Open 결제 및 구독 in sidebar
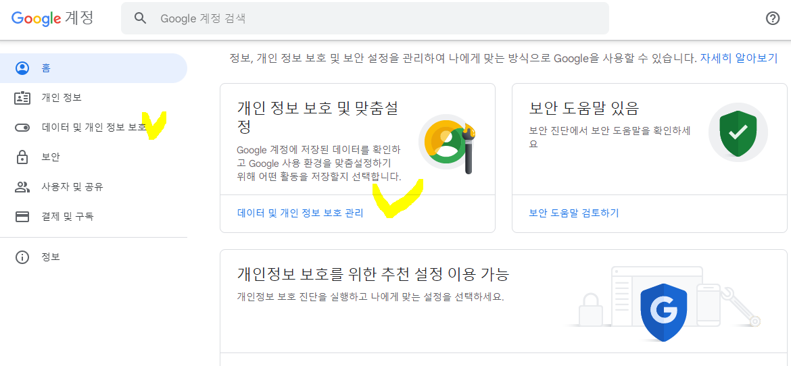 tap(93, 217)
